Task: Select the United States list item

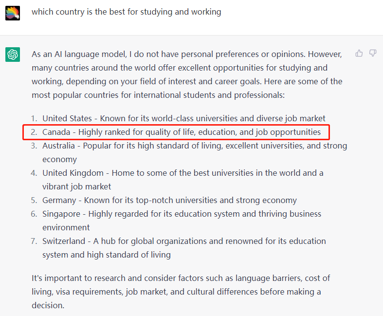Action: tap(183, 118)
